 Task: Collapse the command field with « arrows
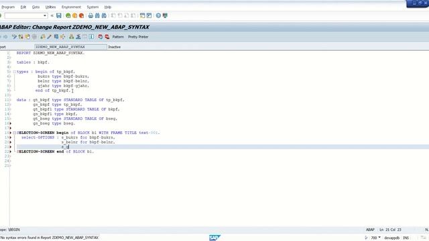coord(52,15)
